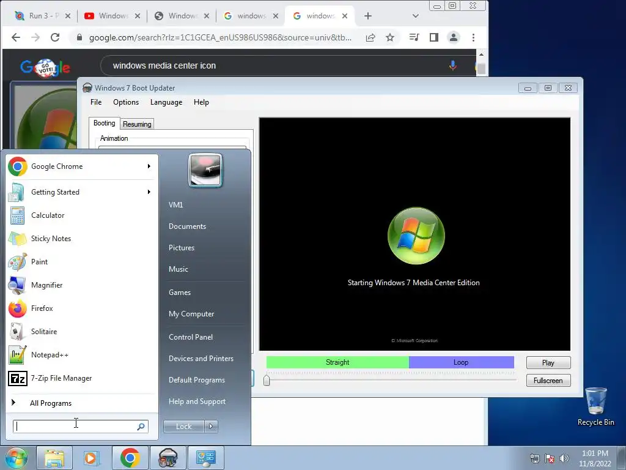Select Windows 7 Boot Updater taskbar icon
Image resolution: width=626 pixels, height=470 pixels.
(x=168, y=458)
